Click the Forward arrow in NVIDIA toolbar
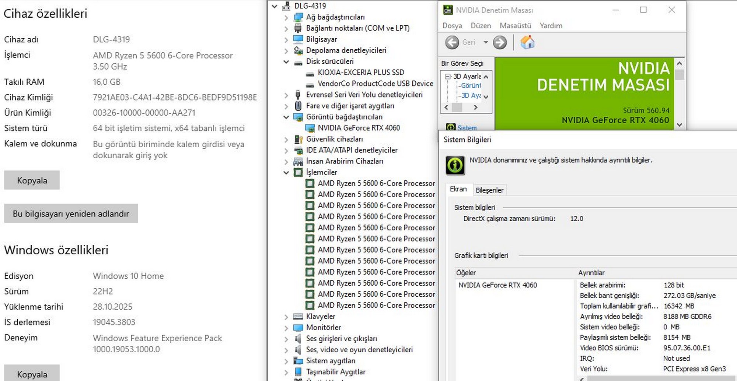This screenshot has width=737, height=381. 500,42
